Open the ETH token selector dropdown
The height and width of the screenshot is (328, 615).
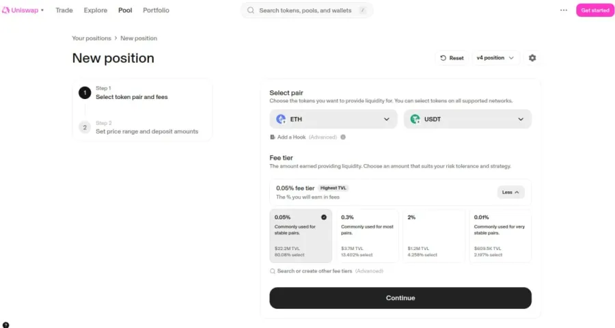coord(333,119)
